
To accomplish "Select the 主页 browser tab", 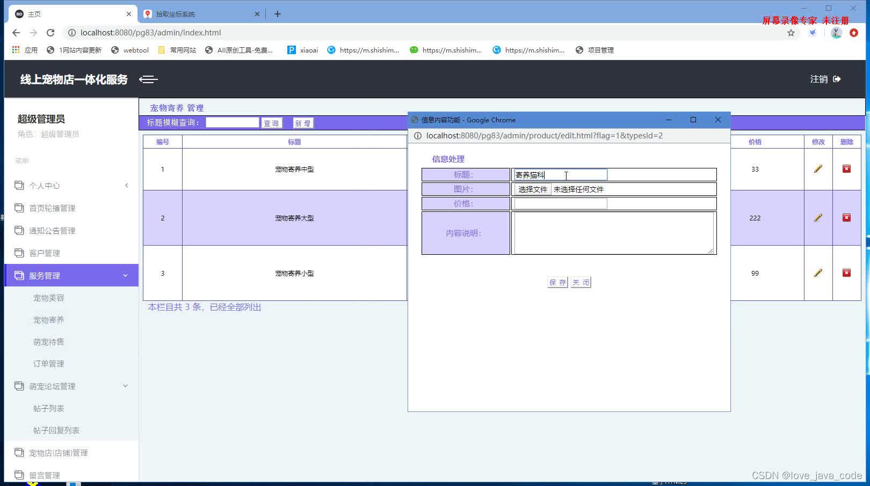I will pyautogui.click(x=73, y=14).
